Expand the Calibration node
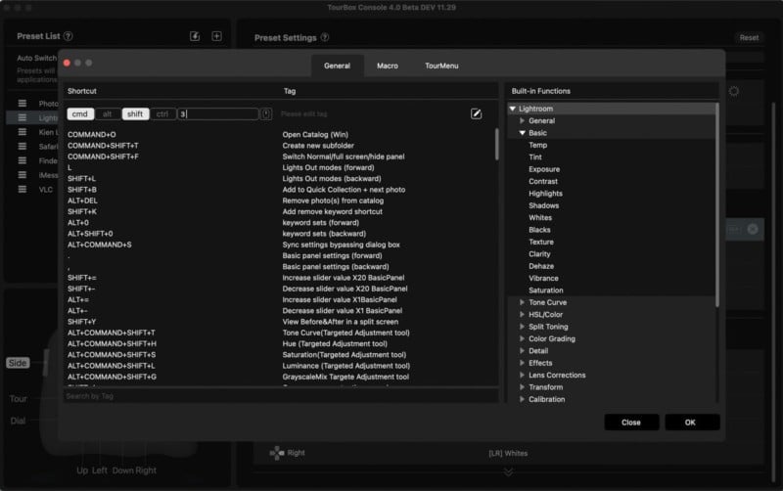The width and height of the screenshot is (783, 491). (x=522, y=399)
